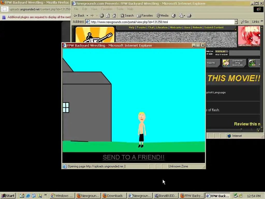Open the Literature link on Newgrounds navigation

click(162, 27)
